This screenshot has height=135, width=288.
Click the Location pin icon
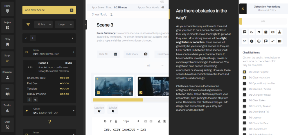[99, 111]
